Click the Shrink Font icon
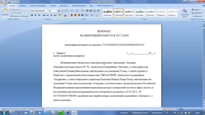Image resolution: width=205 pixels, height=115 pixels. click(x=63, y=11)
